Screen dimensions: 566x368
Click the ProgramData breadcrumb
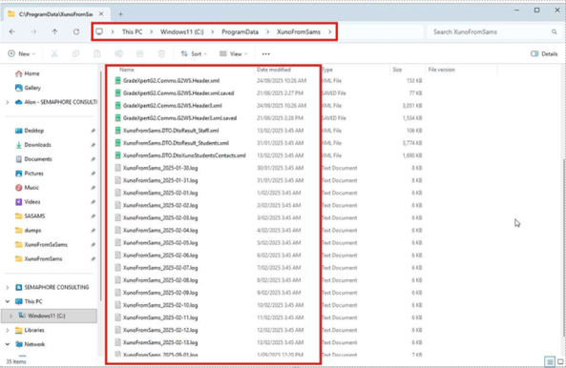(240, 31)
